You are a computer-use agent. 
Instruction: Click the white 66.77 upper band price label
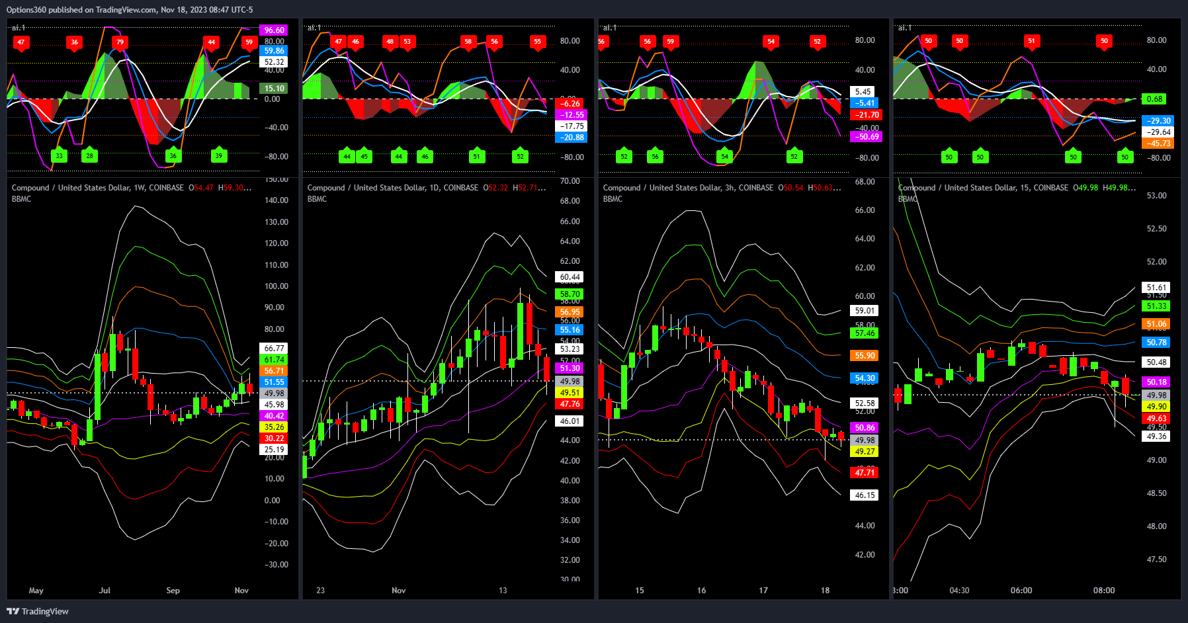[x=275, y=349]
